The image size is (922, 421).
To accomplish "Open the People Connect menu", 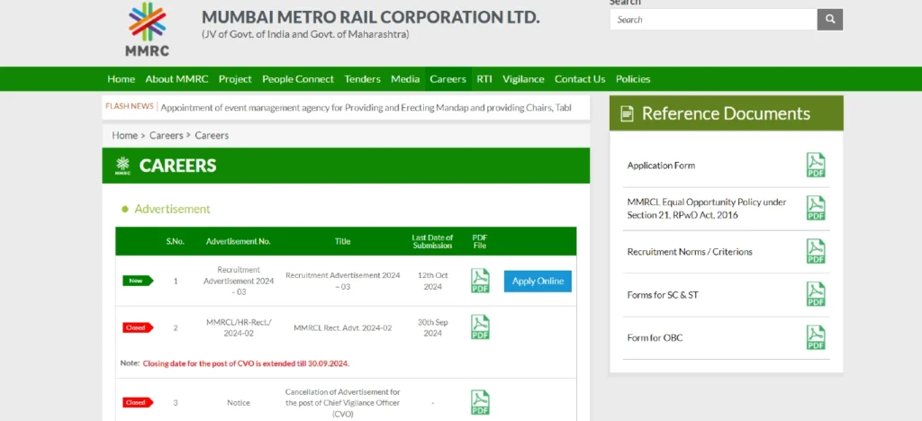I will [x=298, y=78].
